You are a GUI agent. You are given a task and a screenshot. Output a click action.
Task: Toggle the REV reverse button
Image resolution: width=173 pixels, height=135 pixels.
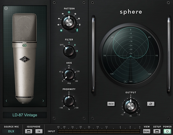point(111,104)
